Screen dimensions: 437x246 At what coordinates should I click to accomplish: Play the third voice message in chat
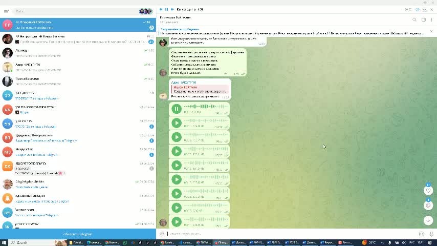pos(177,137)
